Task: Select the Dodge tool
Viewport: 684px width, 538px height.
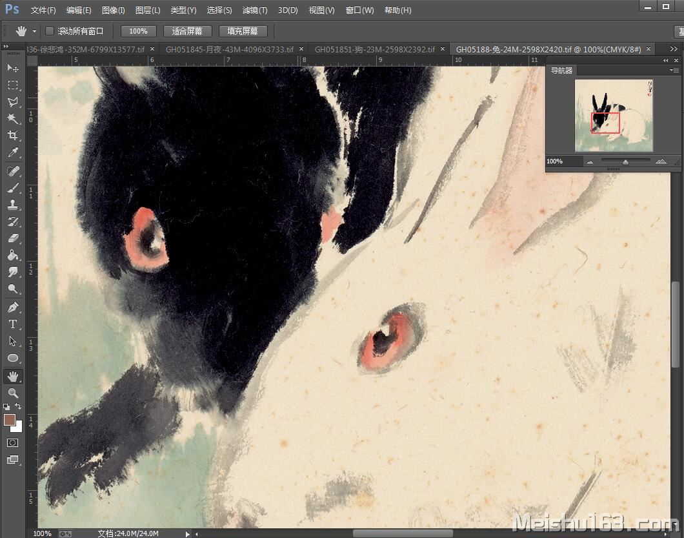Action: click(13, 289)
